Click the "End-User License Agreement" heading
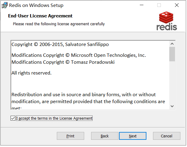Image resolution: width=187 pixels, height=147 pixels. [40, 16]
